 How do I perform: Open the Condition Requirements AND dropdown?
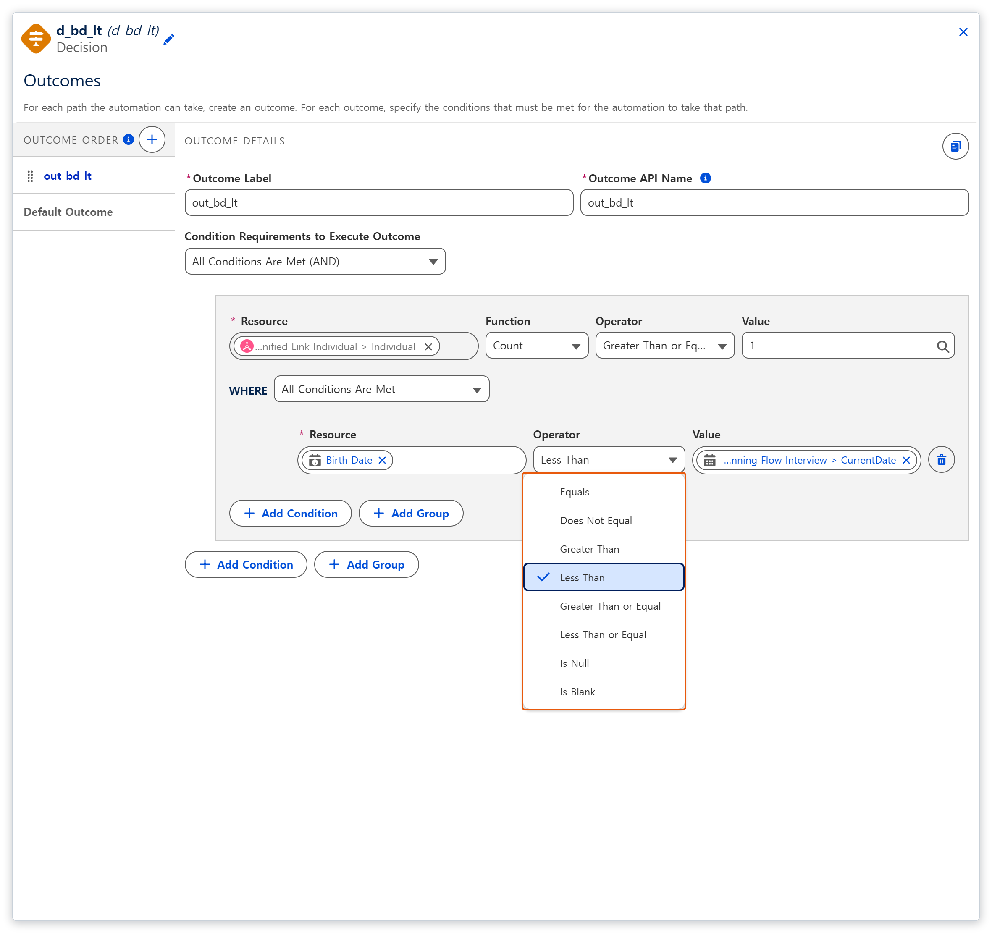[x=315, y=262]
